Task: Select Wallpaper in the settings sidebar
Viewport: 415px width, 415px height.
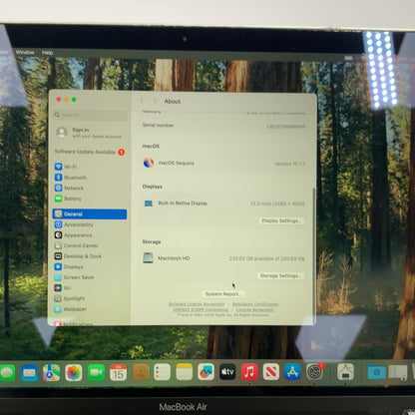Action: coord(71,309)
